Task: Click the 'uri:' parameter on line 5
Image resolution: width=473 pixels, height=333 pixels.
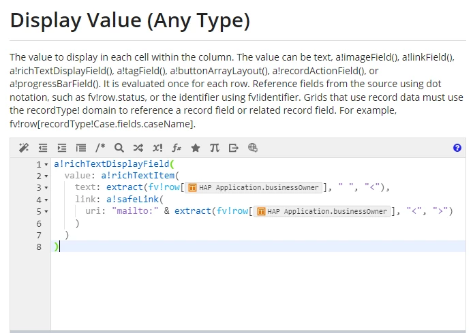Action: click(95, 211)
